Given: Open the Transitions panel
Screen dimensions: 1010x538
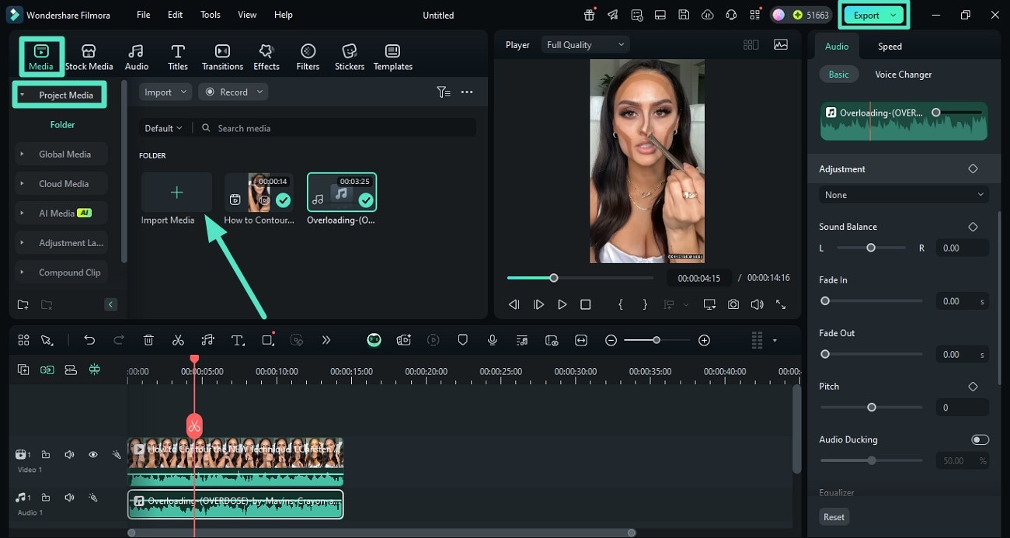Looking at the screenshot, I should [222, 57].
